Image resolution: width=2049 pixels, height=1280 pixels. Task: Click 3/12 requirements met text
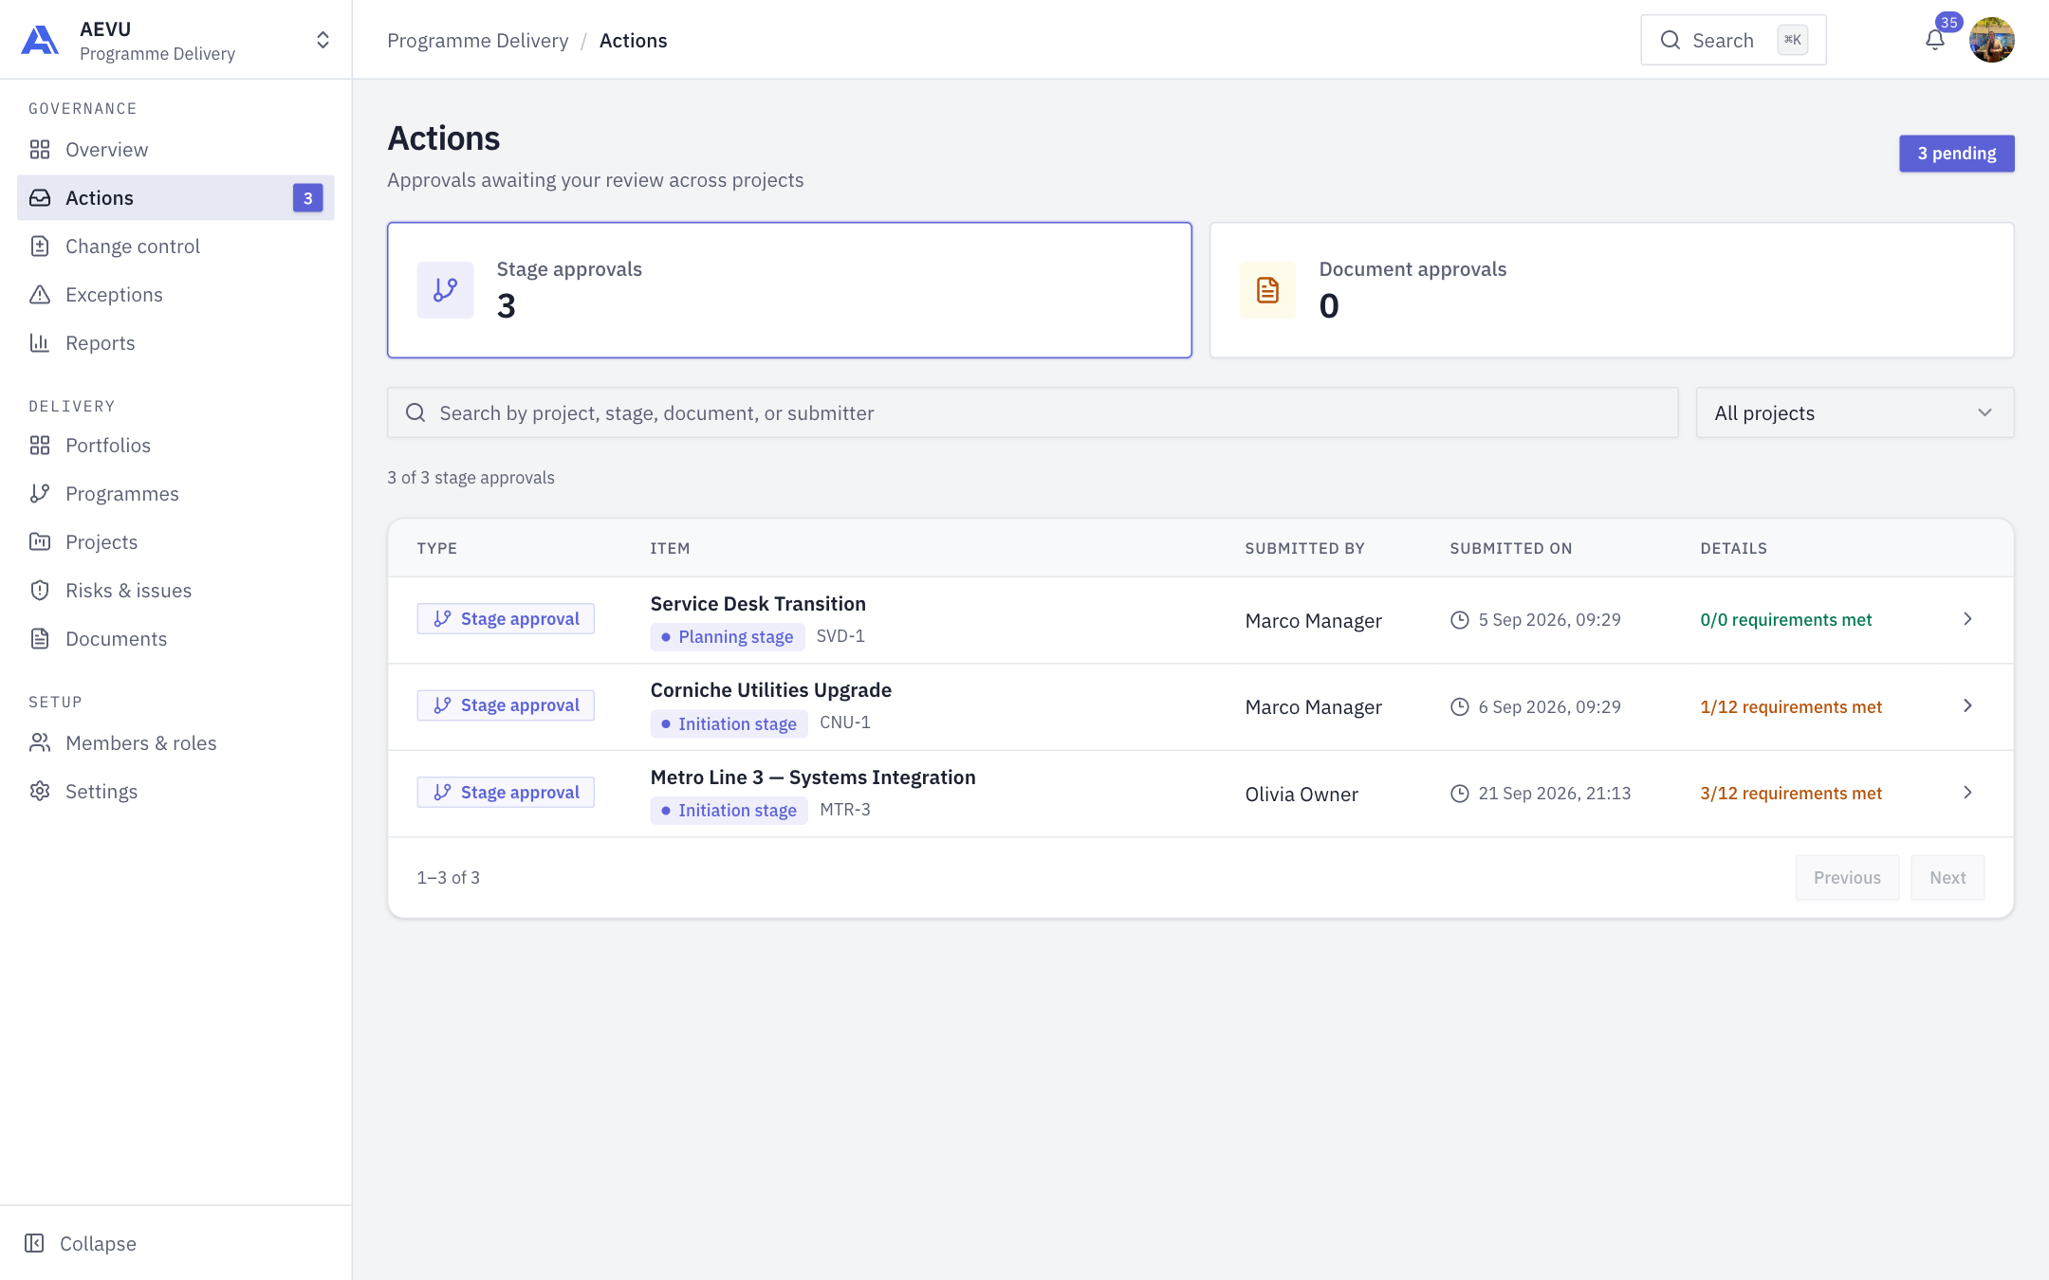[x=1791, y=793]
